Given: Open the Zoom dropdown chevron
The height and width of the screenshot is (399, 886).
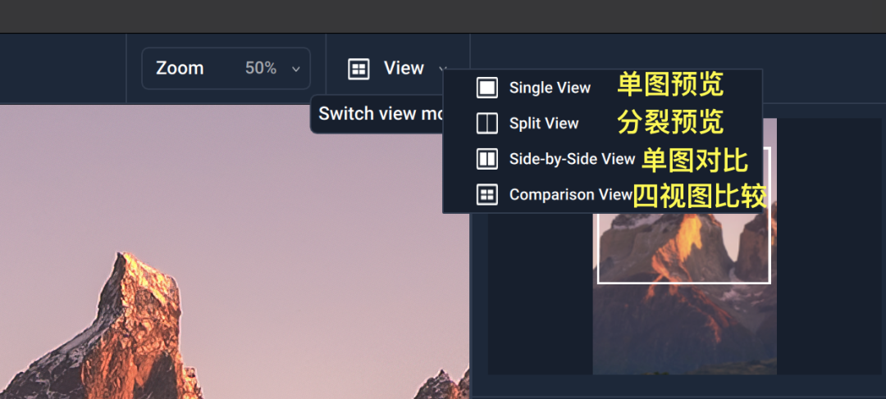Looking at the screenshot, I should [x=295, y=70].
